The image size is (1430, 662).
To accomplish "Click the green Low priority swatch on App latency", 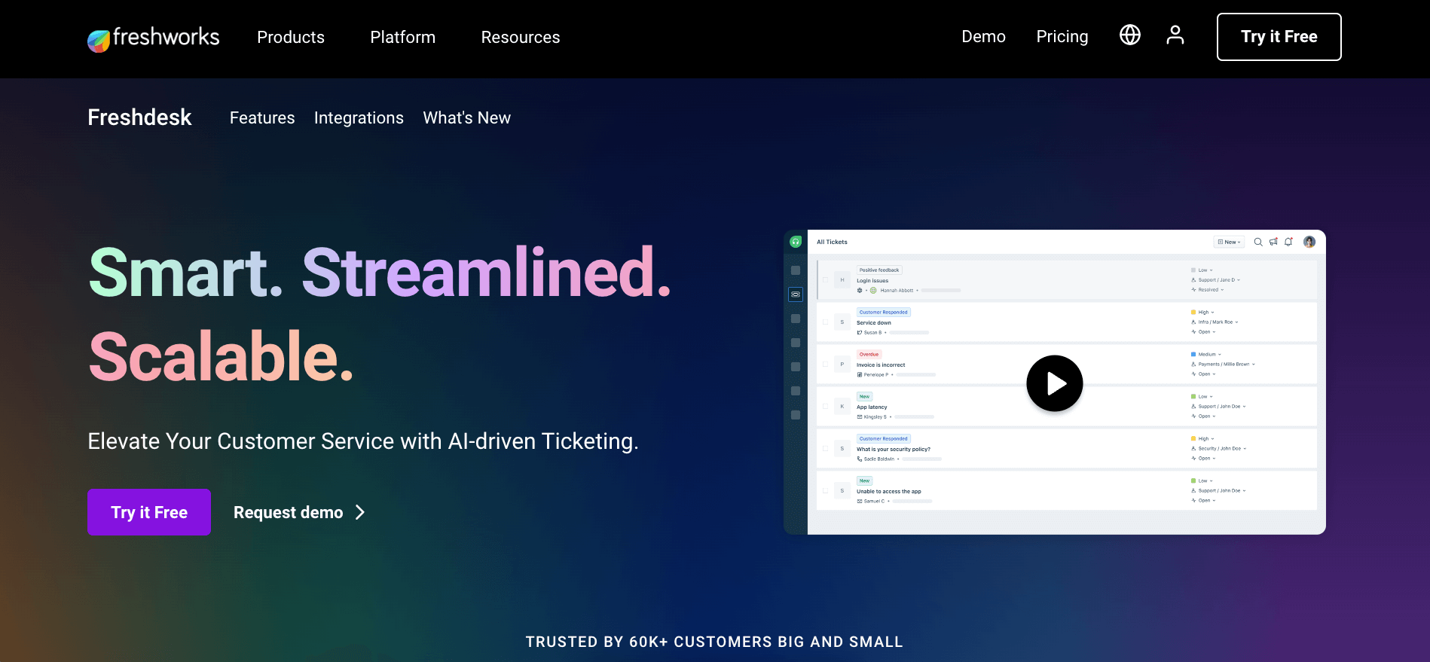I will tap(1193, 396).
